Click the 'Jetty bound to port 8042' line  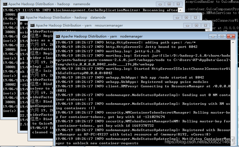pyautogui.click(x=126, y=47)
